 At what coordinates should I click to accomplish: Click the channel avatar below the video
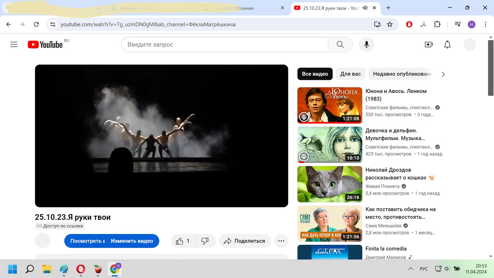click(43, 241)
